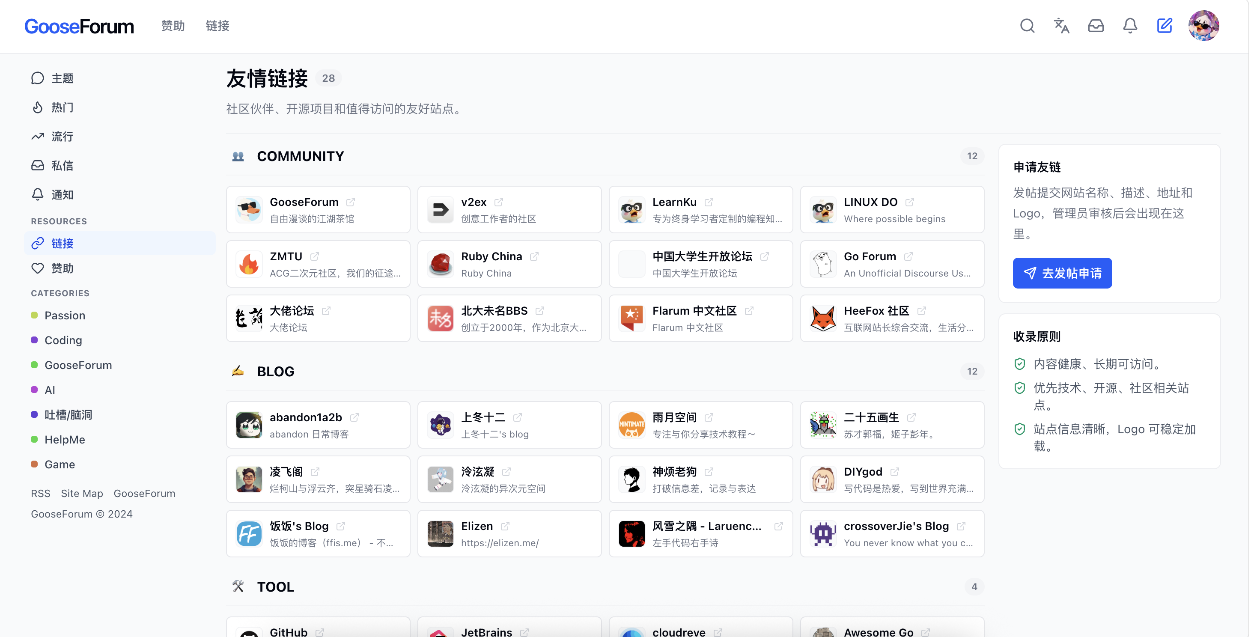Open the cloudreve tool link
The height and width of the screenshot is (637, 1251).
(701, 627)
